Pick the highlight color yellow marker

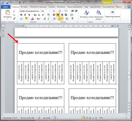[26, 19]
